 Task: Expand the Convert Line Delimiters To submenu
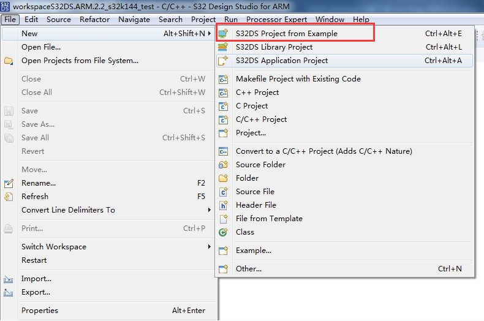[210, 210]
